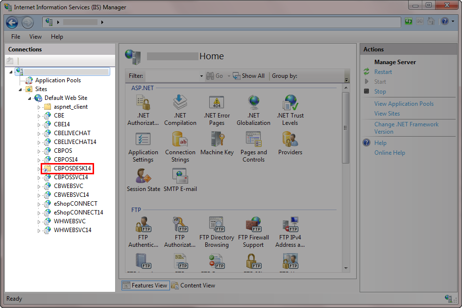Screen dimensions: 462x308
Task: Open the .NET Error Pages feature icon
Action: [217, 103]
